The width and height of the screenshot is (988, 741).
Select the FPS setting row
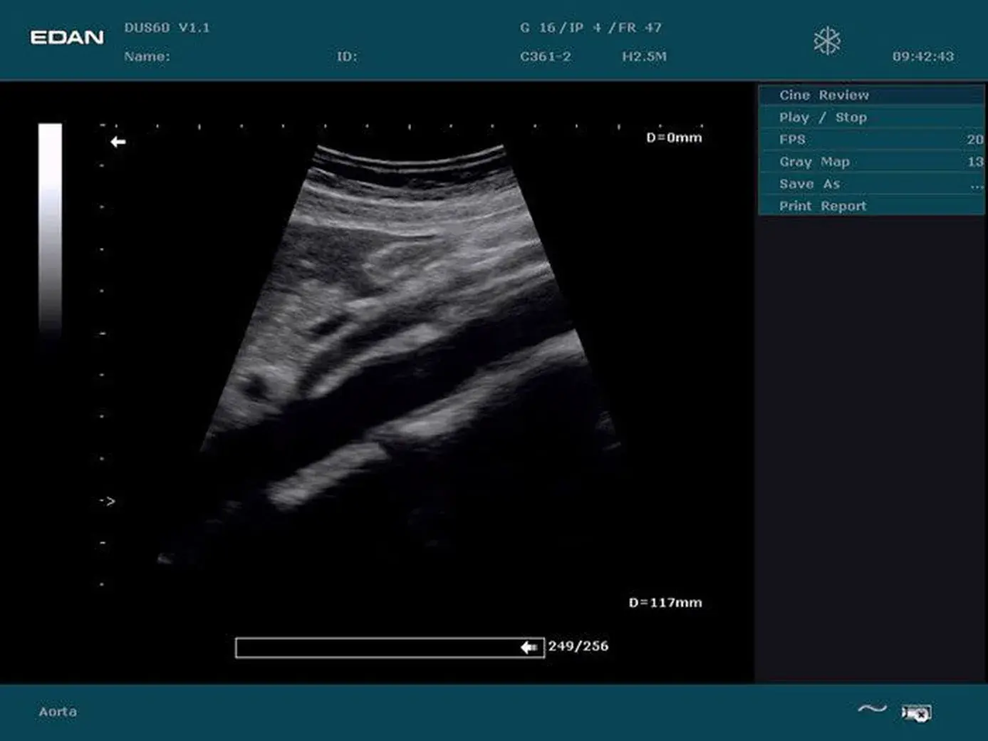(x=871, y=139)
